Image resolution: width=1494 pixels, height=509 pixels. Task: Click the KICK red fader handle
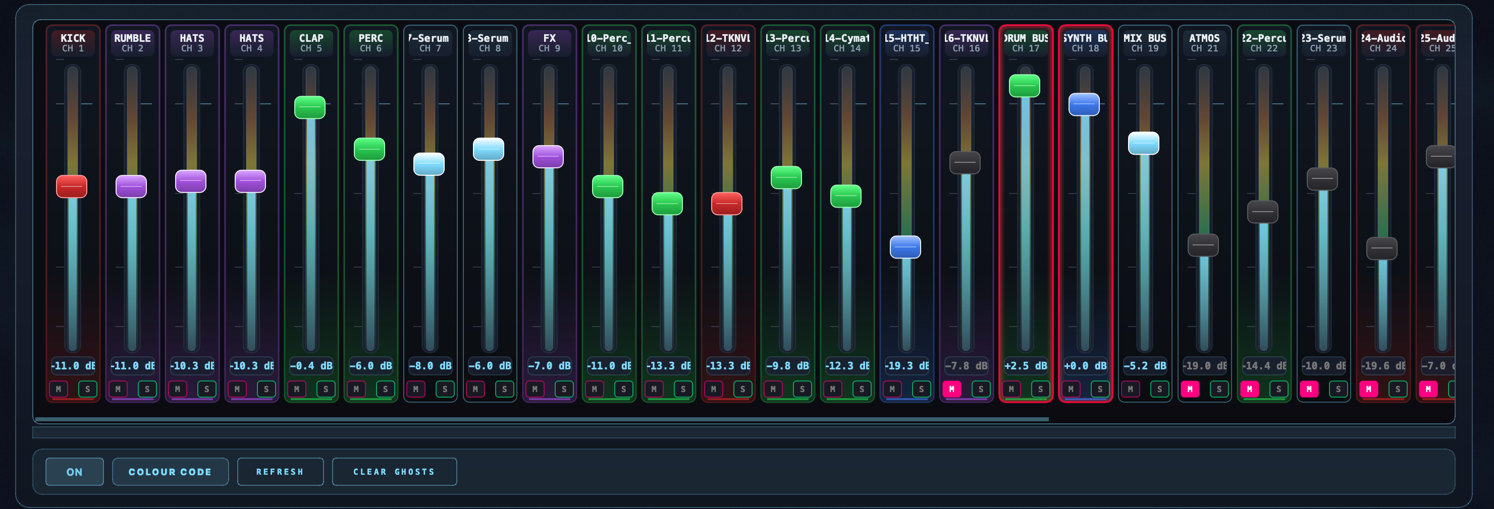(x=72, y=186)
